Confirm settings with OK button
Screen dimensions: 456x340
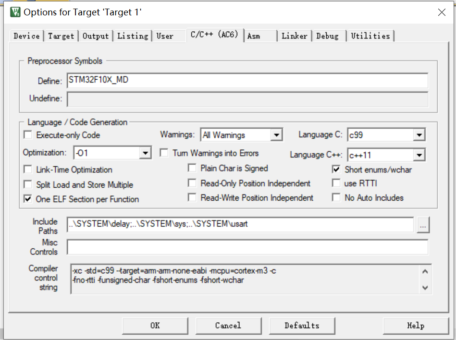(155, 326)
